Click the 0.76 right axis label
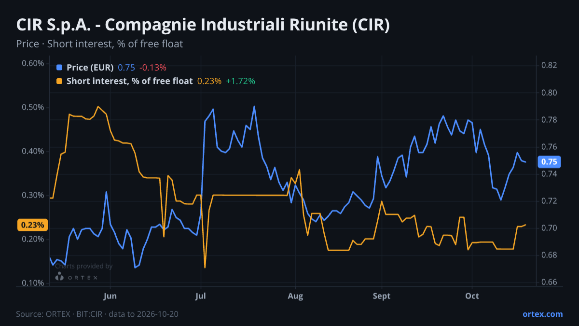 [550, 146]
